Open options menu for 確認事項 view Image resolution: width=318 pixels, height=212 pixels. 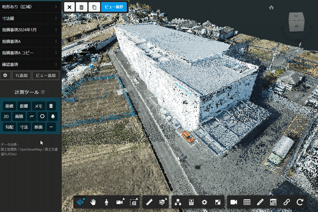pyautogui.click(x=56, y=64)
